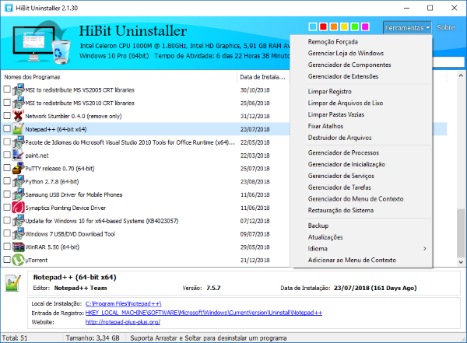Screen dimensions: 467x343
Task: Click the µTorrent green icon
Action: click(x=18, y=260)
